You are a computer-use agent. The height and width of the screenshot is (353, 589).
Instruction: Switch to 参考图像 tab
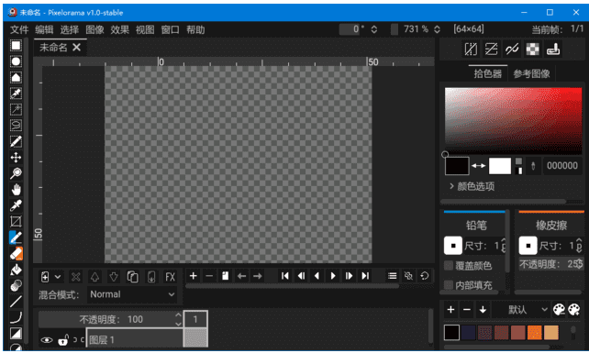[x=531, y=73]
